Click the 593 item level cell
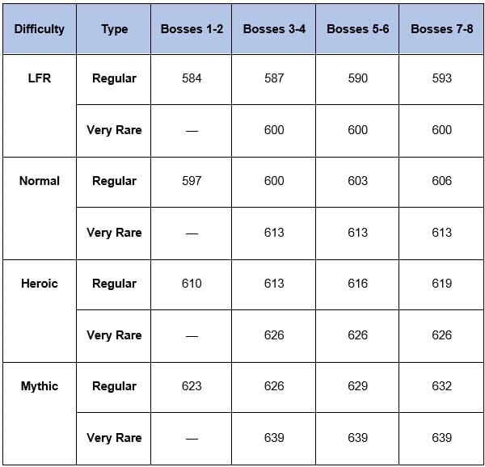485x467 pixels. pyautogui.click(x=441, y=78)
